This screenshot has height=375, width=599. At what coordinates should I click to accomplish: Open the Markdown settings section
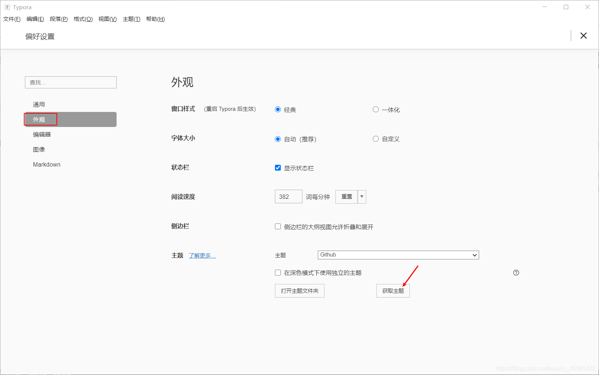70,165
